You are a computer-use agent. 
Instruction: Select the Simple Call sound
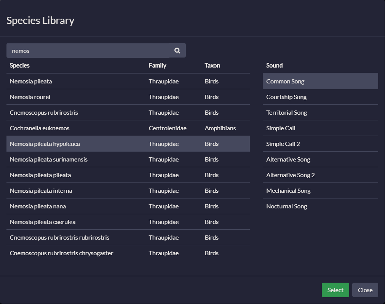click(320, 128)
